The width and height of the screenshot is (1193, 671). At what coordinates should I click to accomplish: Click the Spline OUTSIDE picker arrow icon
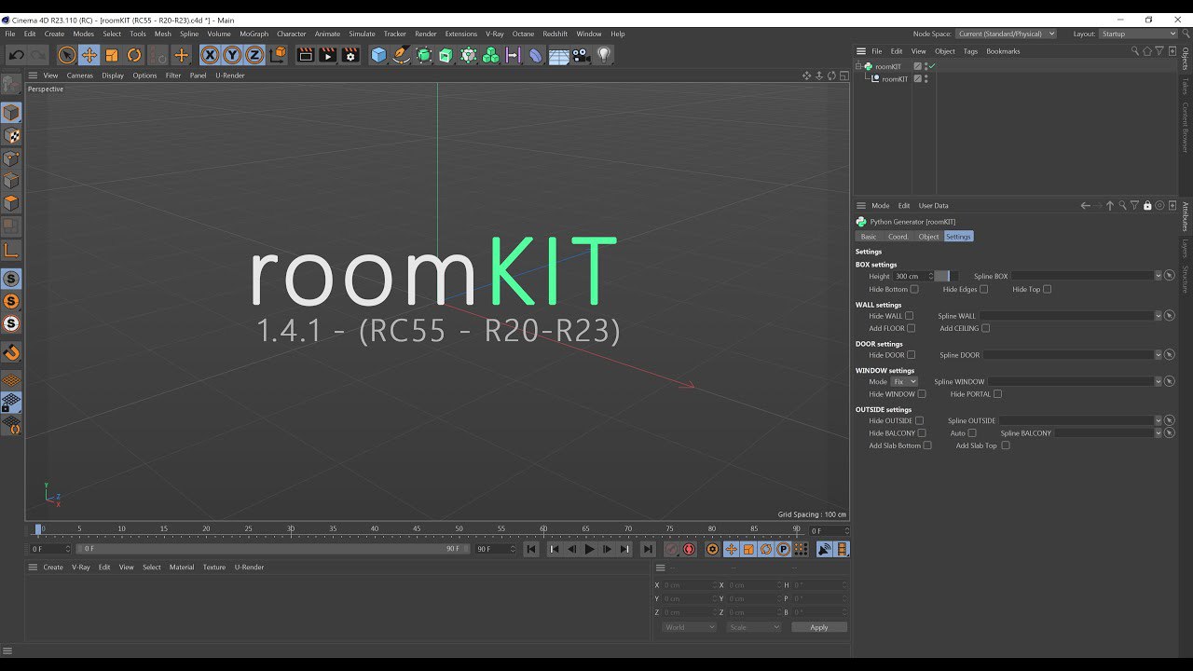[x=1169, y=421]
